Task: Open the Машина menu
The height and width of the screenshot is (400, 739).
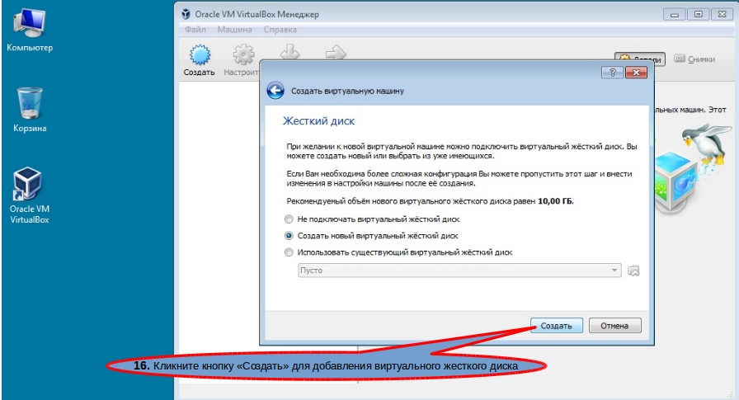Action: pos(234,29)
